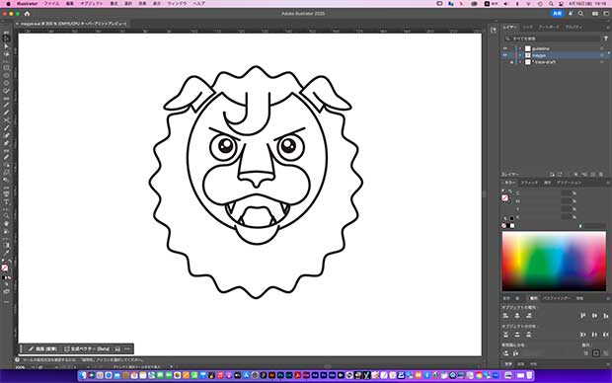Viewport: 612px width, 383px height.
Task: Click swap fill and stroke arrow in Color panel
Action: 510,191
